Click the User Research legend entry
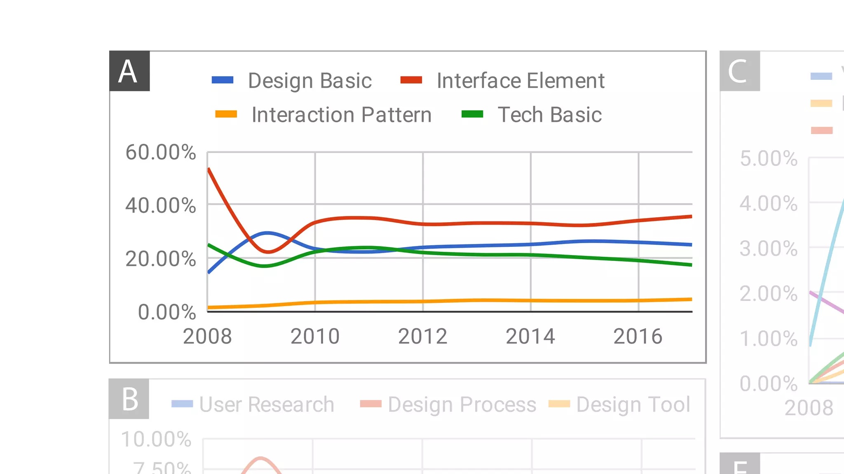The image size is (844, 474). [x=267, y=404]
